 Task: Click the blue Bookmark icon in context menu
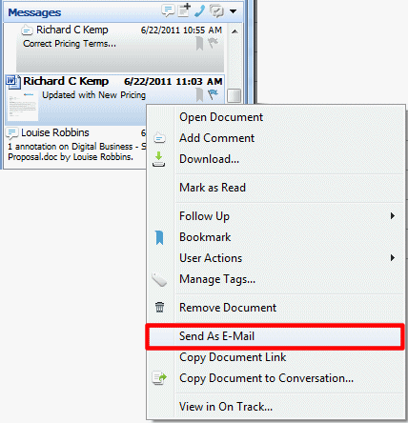pos(159,237)
